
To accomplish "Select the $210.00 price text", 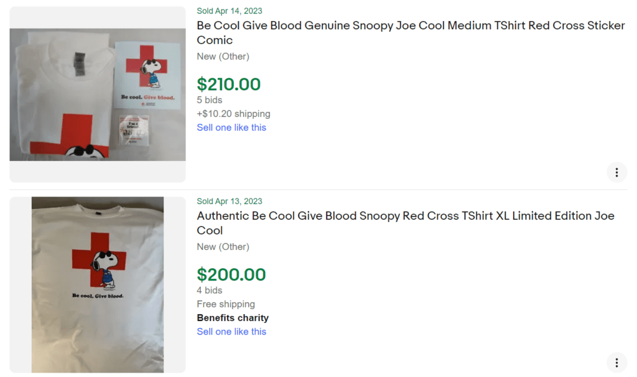I will [x=228, y=84].
